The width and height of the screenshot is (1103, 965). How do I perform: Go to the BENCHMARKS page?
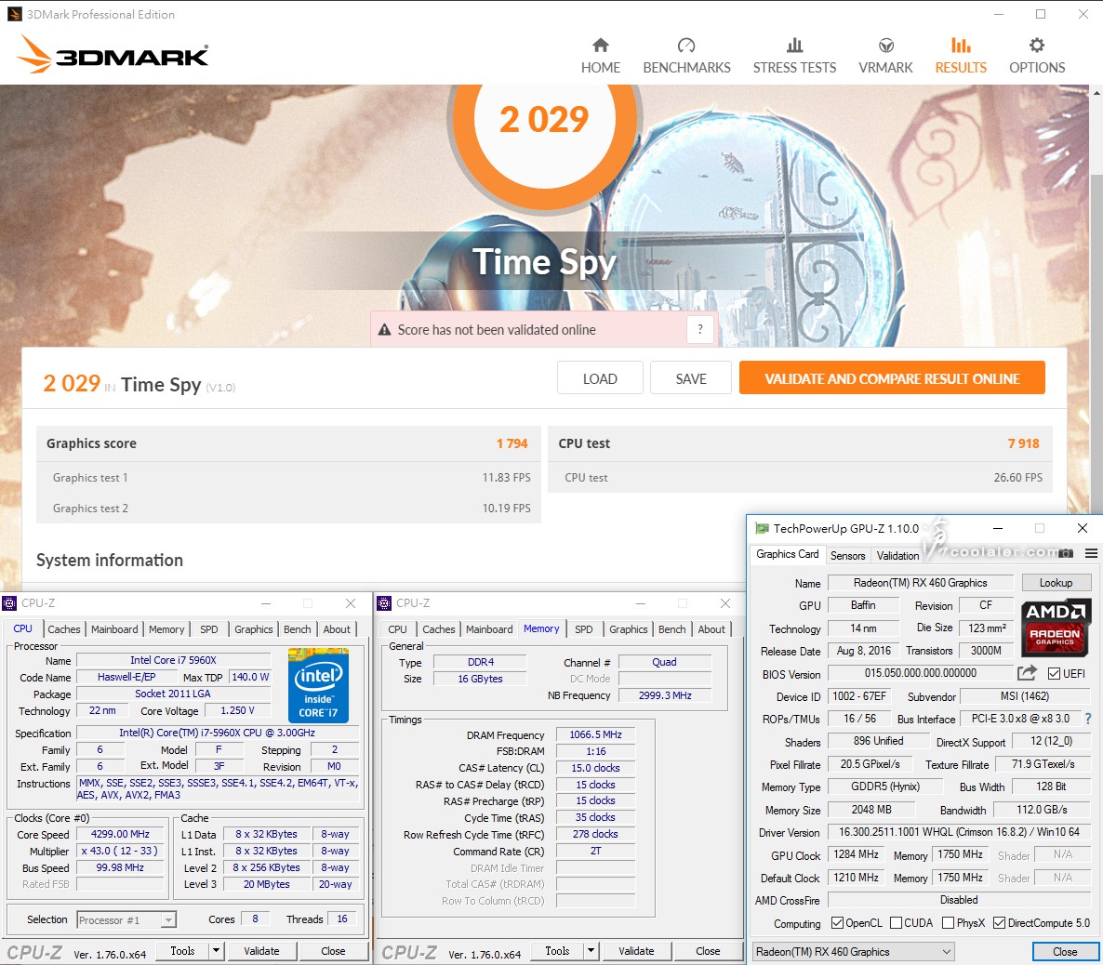(686, 57)
